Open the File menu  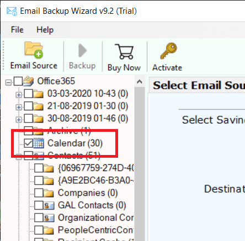click(17, 30)
